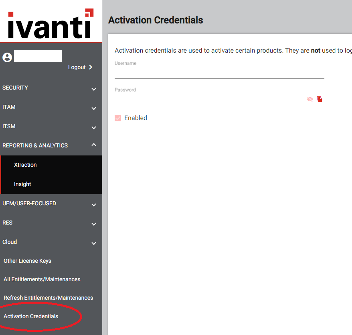352x335 pixels.
Task: Expand the SECURITY section chevron
Action: coord(93,89)
